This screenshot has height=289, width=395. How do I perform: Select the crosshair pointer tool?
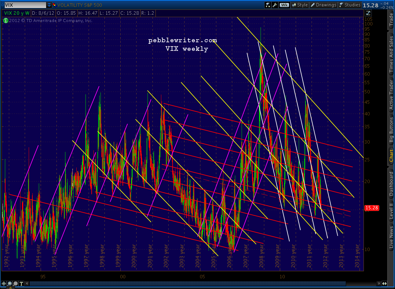(4, 283)
